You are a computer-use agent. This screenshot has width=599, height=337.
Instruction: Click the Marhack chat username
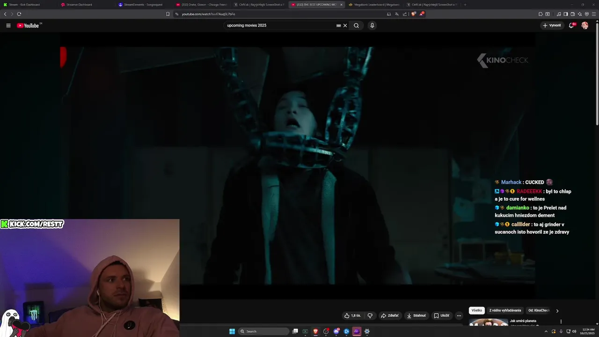pos(511,182)
